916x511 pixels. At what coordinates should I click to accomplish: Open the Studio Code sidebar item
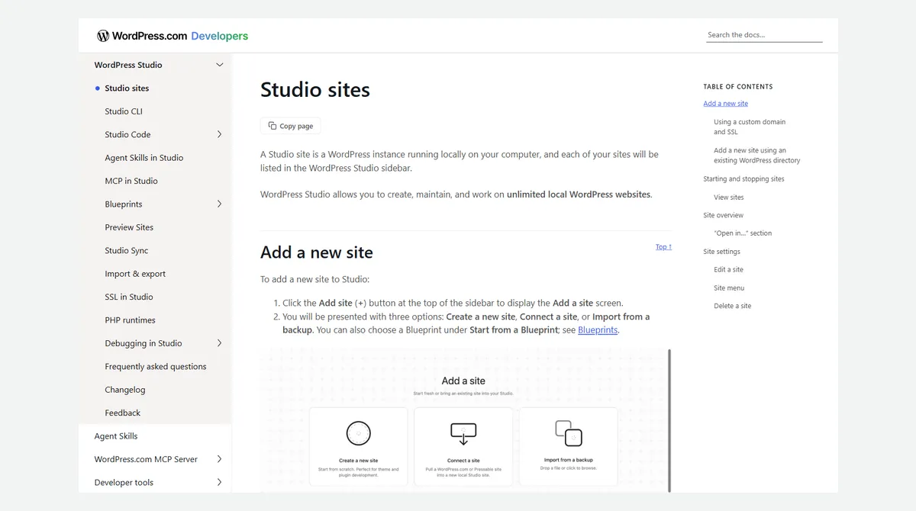pos(127,134)
